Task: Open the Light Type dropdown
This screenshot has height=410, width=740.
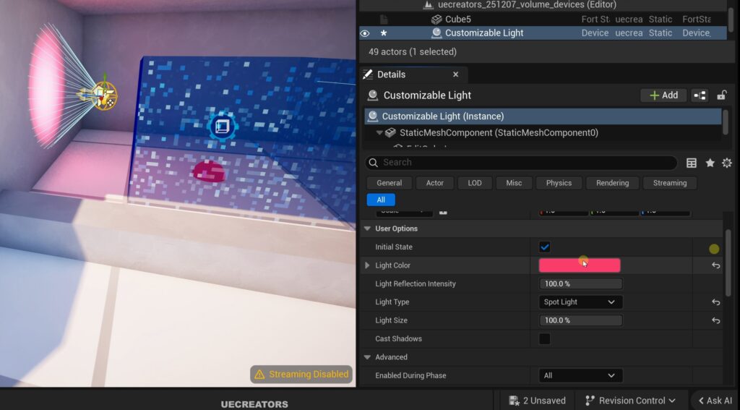Action: pos(580,302)
